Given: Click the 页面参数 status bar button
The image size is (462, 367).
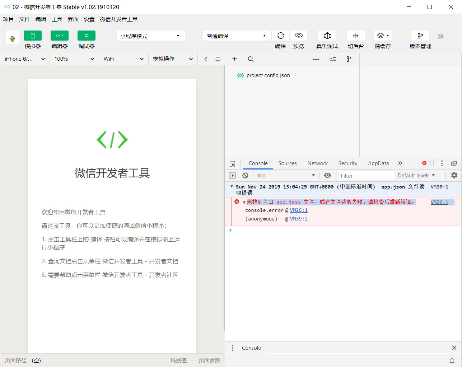Looking at the screenshot, I should 209,361.
